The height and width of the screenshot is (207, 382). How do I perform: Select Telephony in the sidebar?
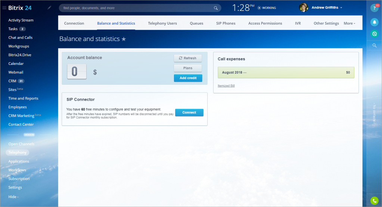click(x=17, y=153)
